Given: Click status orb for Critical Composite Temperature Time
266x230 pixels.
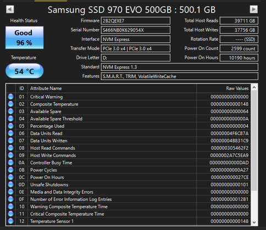Looking at the screenshot, I should point(11,214).
